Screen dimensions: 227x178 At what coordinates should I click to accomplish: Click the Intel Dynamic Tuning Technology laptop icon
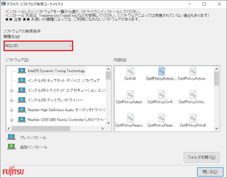[22, 70]
